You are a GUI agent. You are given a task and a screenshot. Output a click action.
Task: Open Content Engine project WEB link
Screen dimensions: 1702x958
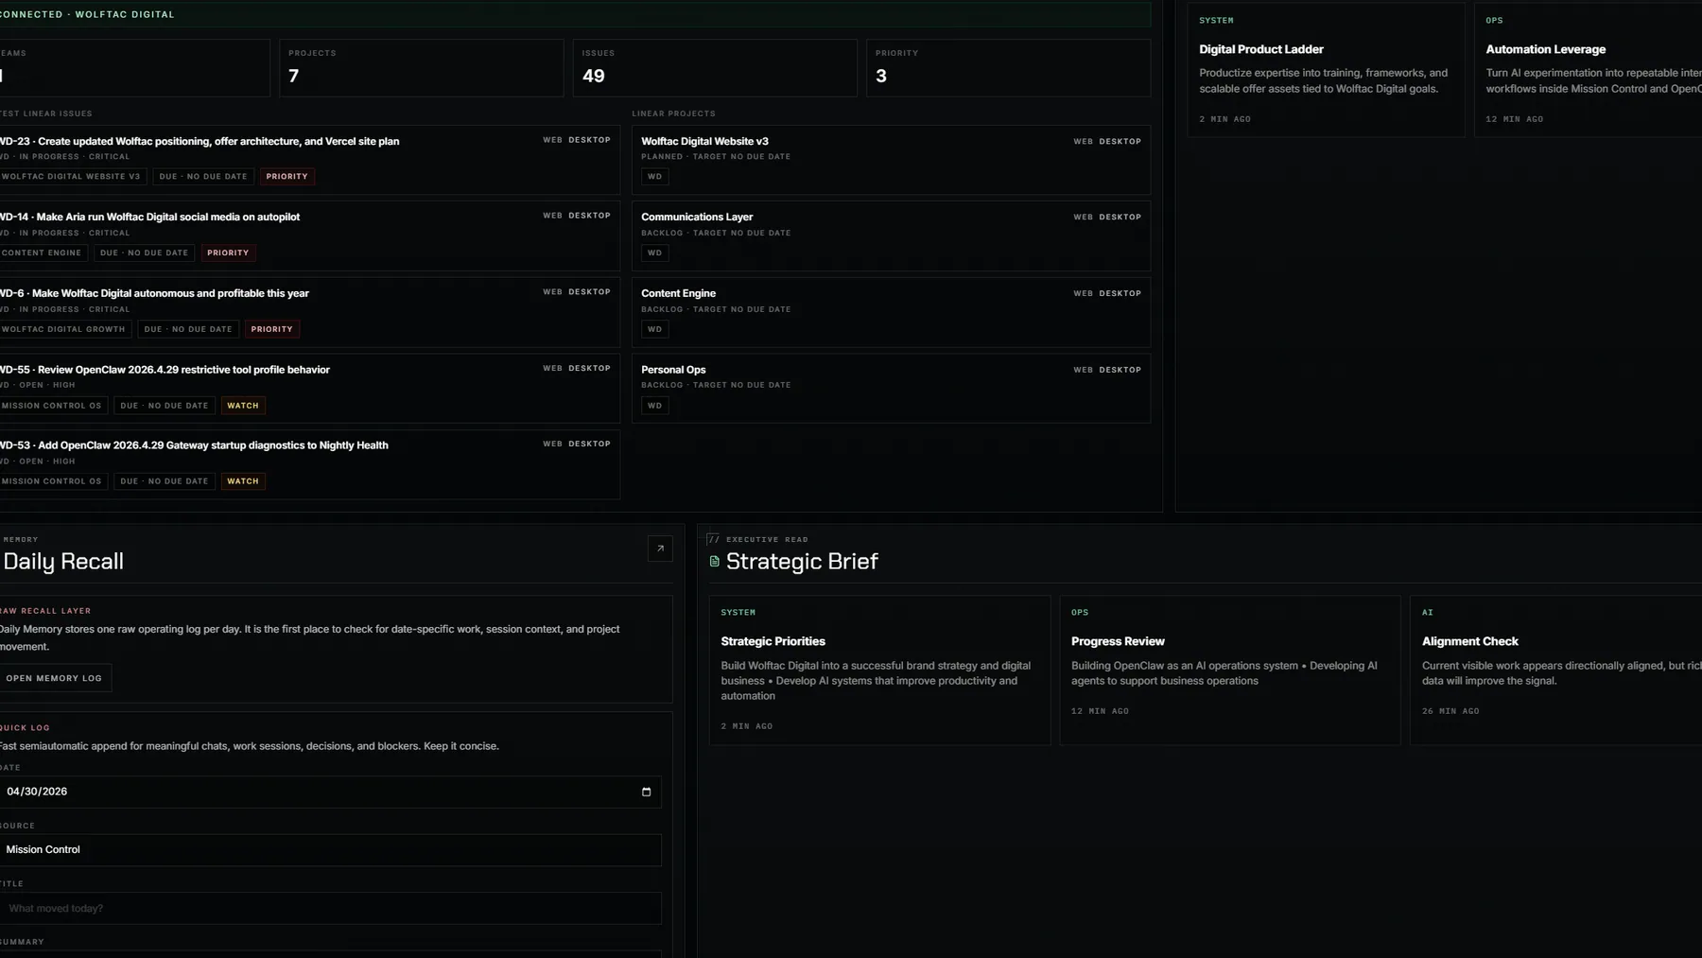pos(1083,294)
